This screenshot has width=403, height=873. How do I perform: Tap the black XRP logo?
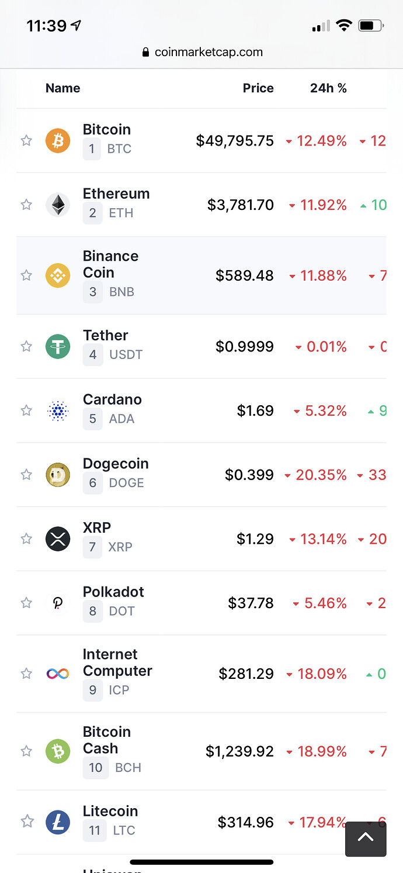[58, 539]
